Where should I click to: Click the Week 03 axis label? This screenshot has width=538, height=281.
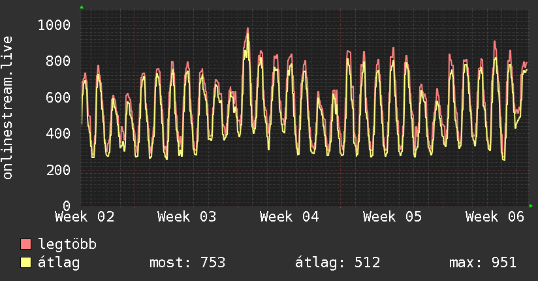[x=187, y=217]
